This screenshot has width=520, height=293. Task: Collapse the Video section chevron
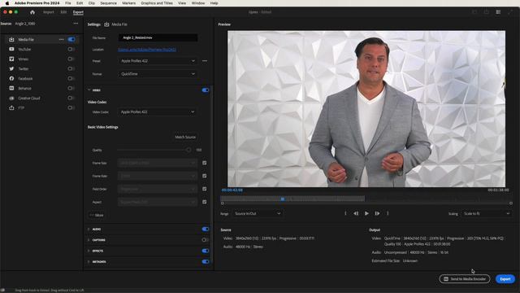pyautogui.click(x=89, y=90)
